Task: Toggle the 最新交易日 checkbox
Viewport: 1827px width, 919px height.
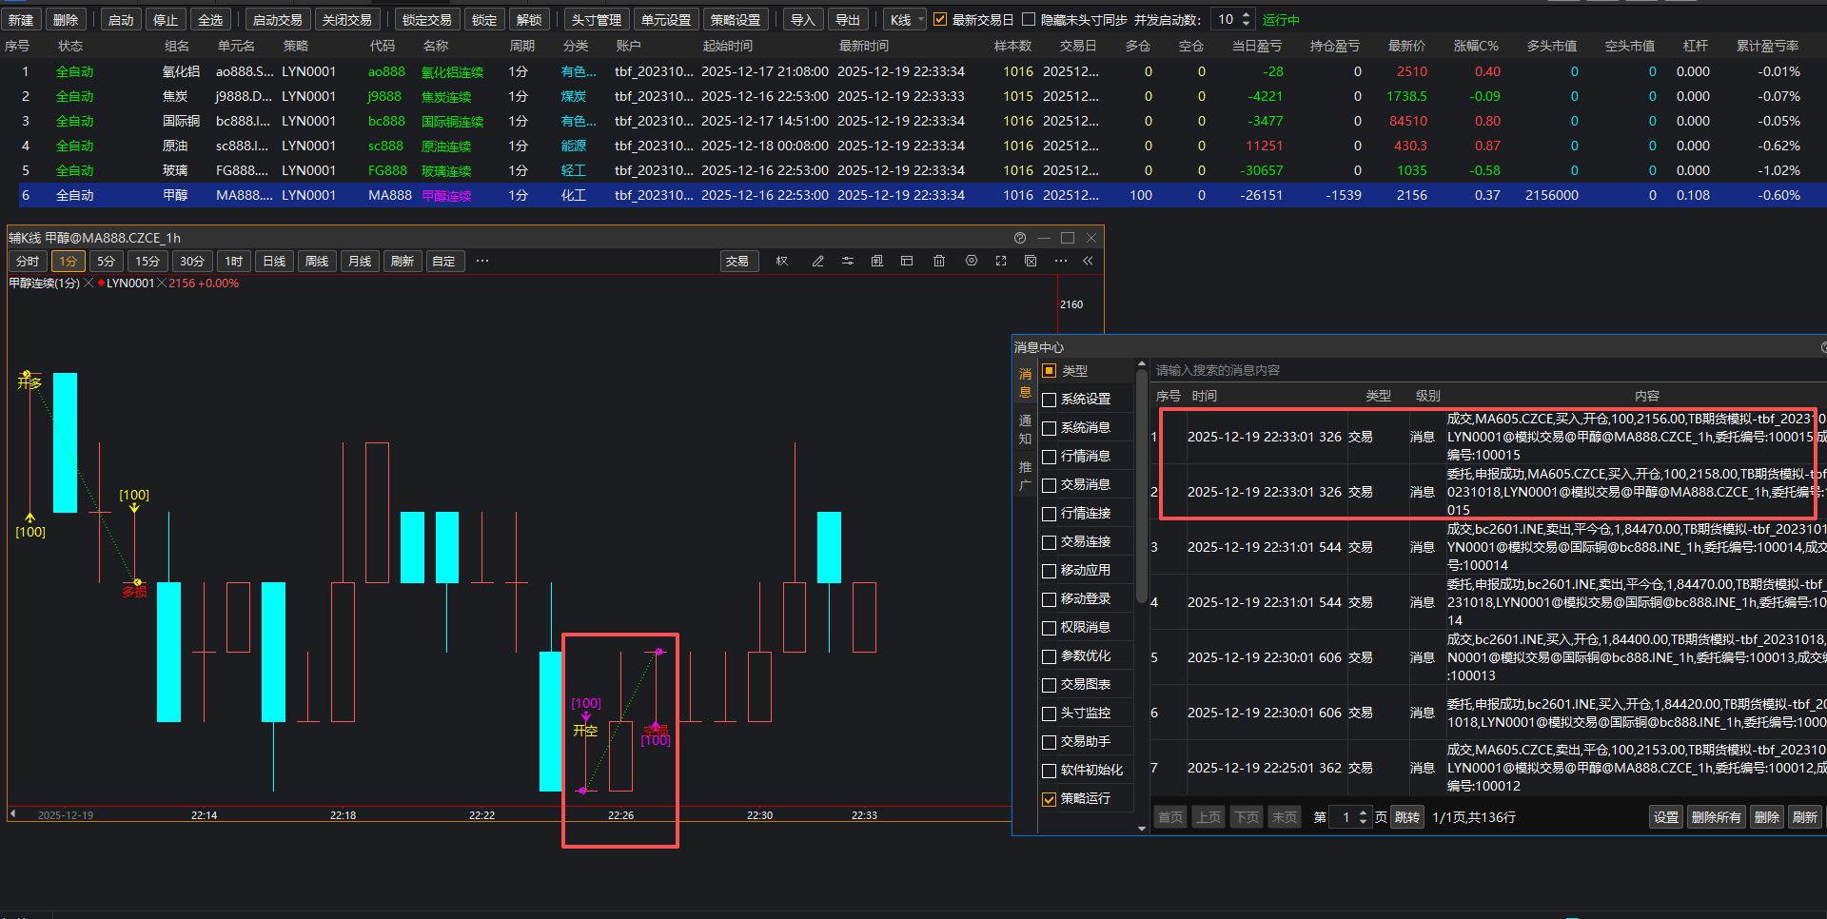Action: 940,20
